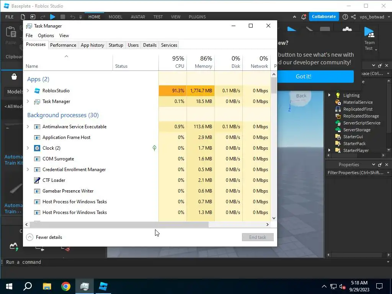Expand Credential Enrollment Manager row
The height and width of the screenshot is (294, 392).
(x=28, y=170)
